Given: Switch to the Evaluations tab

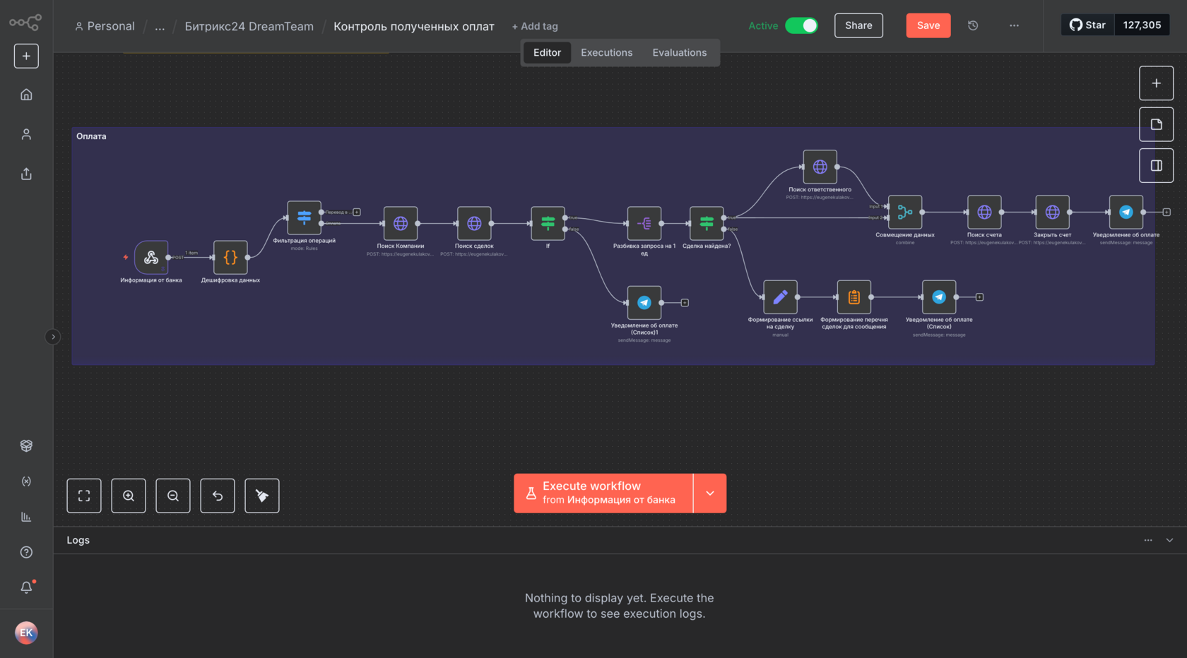Looking at the screenshot, I should coord(679,52).
